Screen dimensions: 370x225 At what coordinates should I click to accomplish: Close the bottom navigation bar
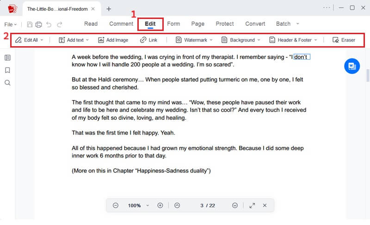pyautogui.click(x=265, y=206)
